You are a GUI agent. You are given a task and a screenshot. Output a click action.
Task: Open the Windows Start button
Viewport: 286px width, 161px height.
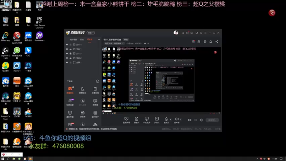click(x=3, y=159)
